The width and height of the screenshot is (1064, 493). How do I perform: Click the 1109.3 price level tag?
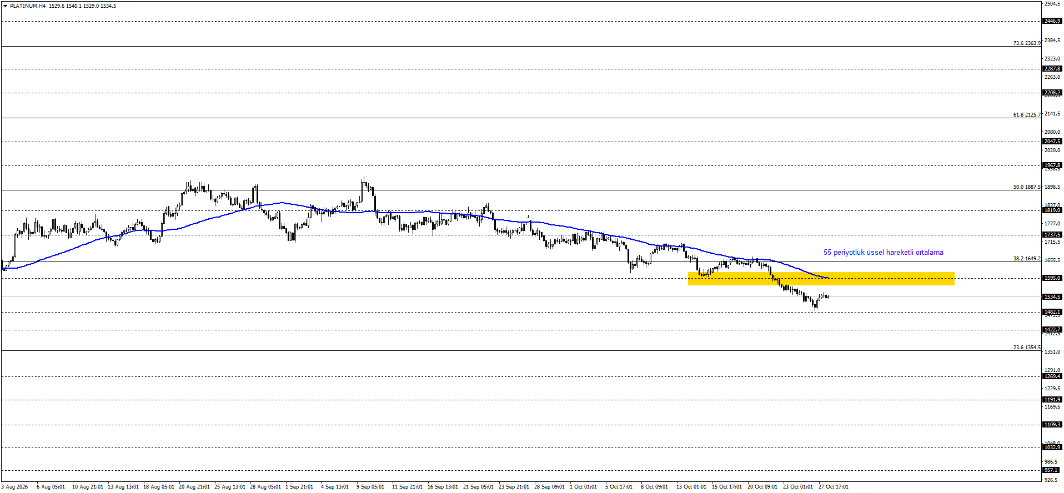coord(1052,425)
